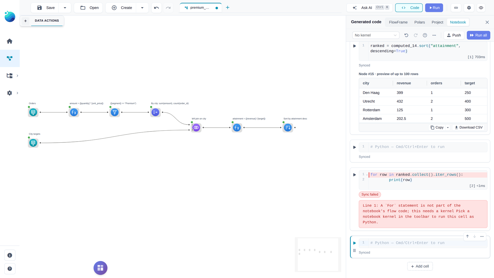Expand the catalog sidebar chevron
Viewport: 494px width, 278px height.
17,76
